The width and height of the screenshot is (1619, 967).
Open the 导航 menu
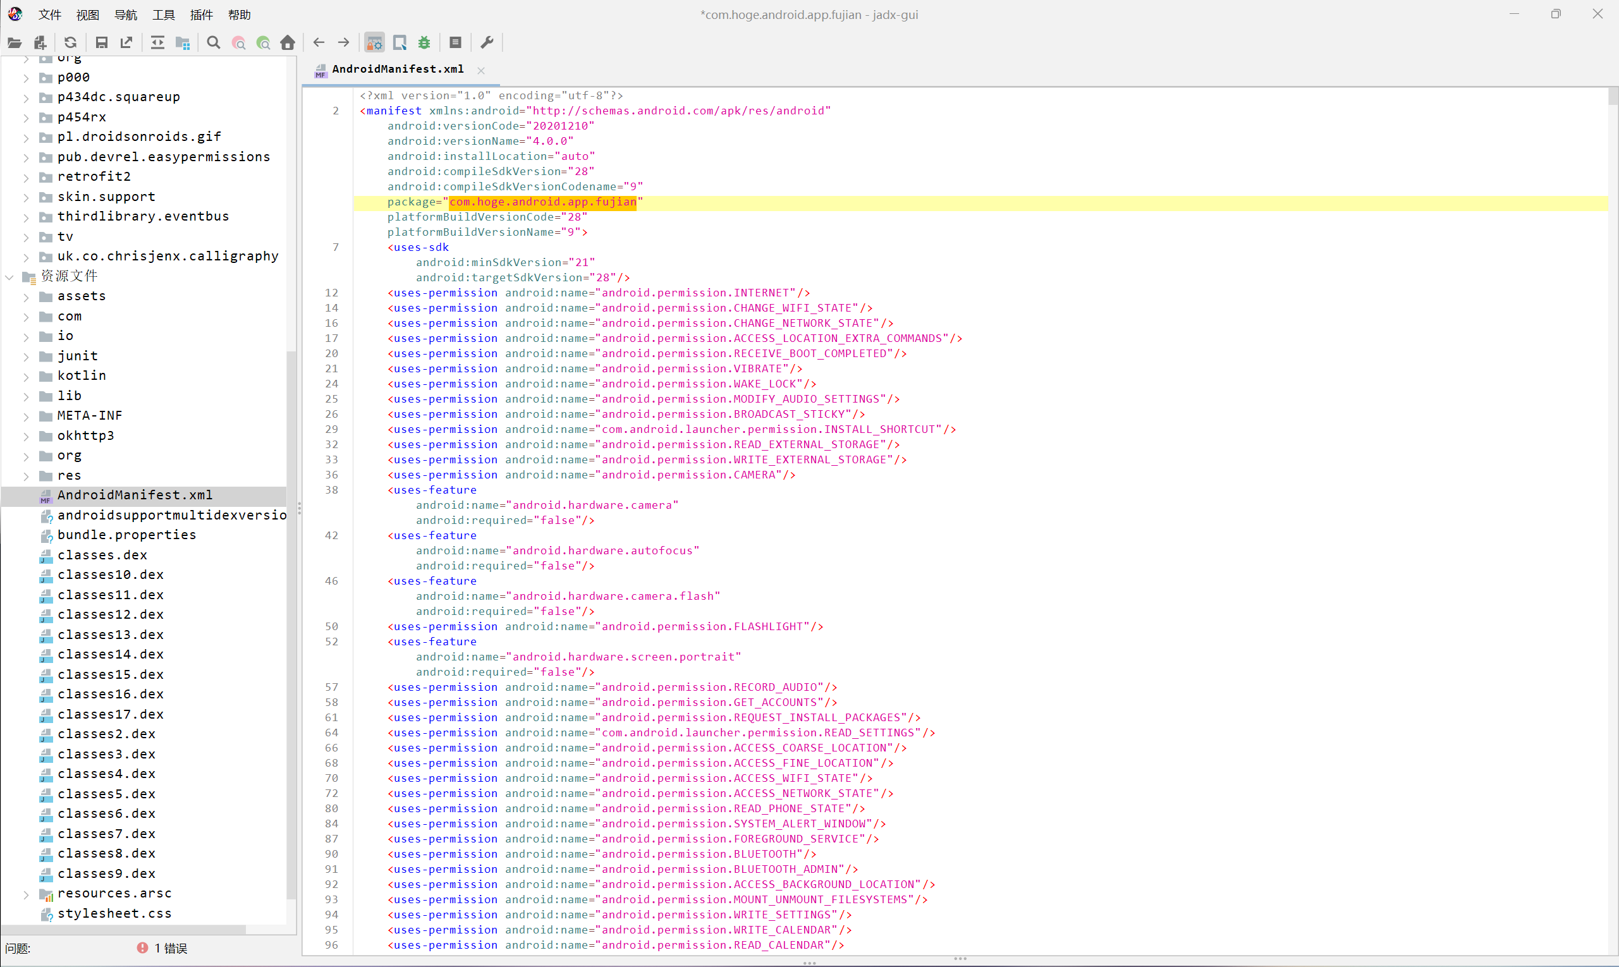click(x=125, y=15)
